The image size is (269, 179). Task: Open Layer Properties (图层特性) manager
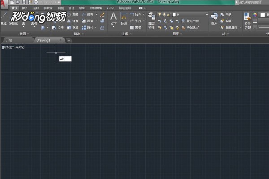click(x=152, y=21)
